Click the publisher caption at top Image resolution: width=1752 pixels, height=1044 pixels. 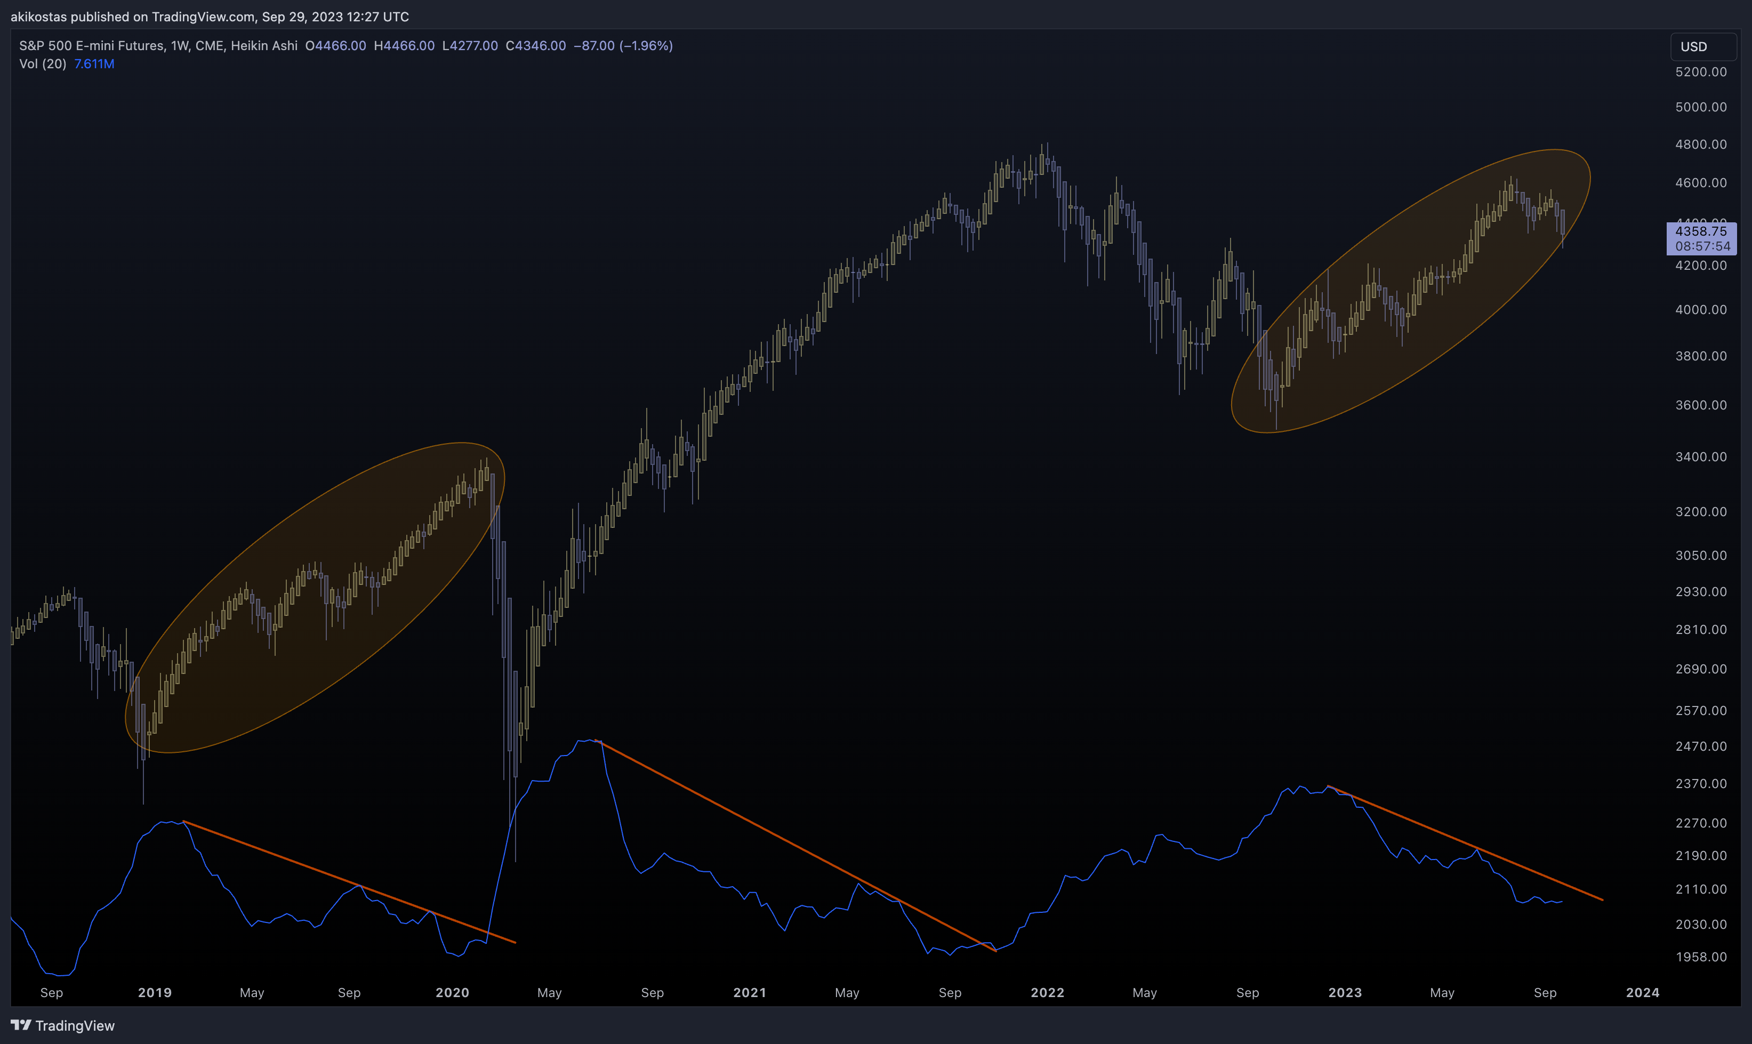pos(210,16)
